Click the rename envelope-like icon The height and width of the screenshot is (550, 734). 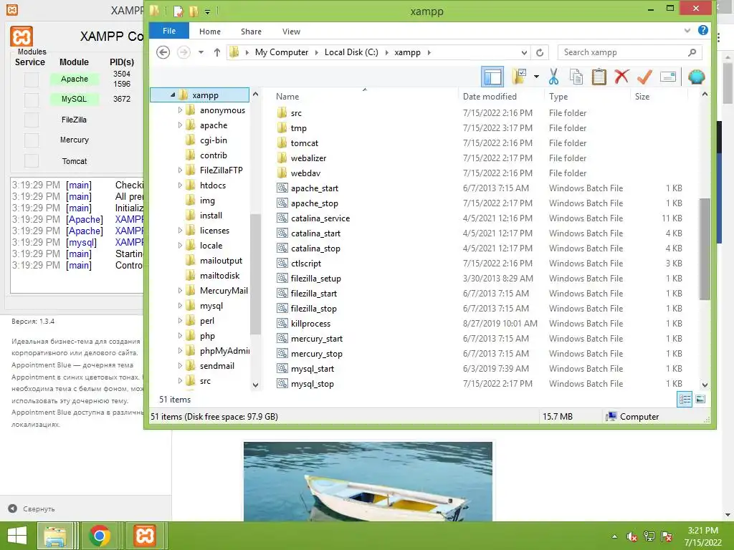(x=668, y=77)
